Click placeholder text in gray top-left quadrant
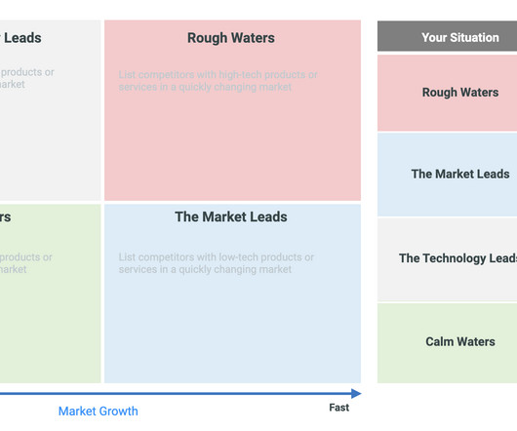This screenshot has width=517, height=431. (x=27, y=78)
